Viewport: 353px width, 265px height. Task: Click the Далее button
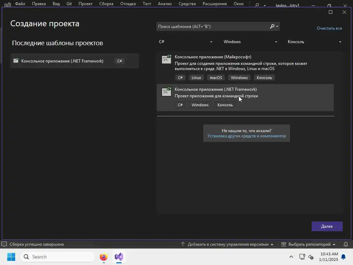pyautogui.click(x=327, y=226)
